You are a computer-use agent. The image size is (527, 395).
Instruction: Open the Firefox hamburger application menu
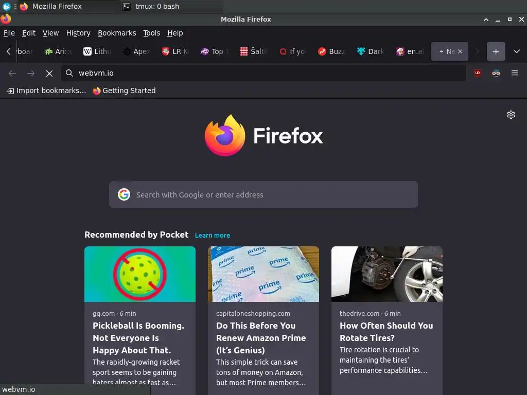(514, 73)
